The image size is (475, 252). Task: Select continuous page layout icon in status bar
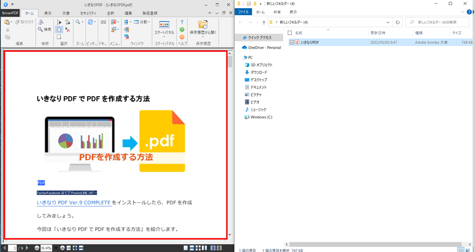pyautogui.click(x=192, y=248)
